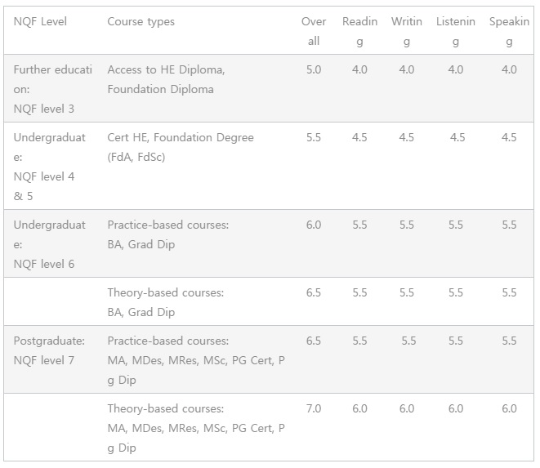The image size is (540, 468).
Task: Select Practice-based MA, MDes, MRes course cell
Action: [196, 360]
